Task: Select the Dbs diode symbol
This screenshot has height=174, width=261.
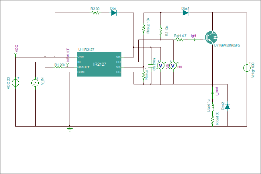Action: pyautogui.click(x=114, y=13)
